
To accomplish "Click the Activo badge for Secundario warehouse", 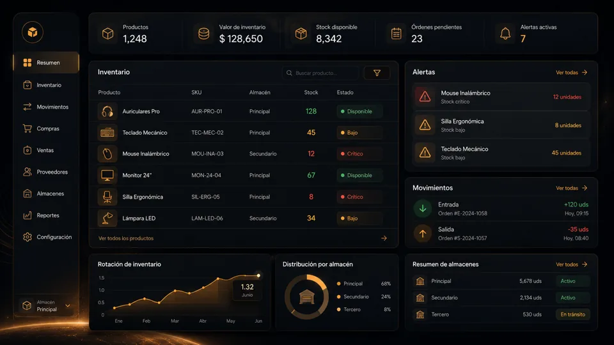I will point(572,298).
